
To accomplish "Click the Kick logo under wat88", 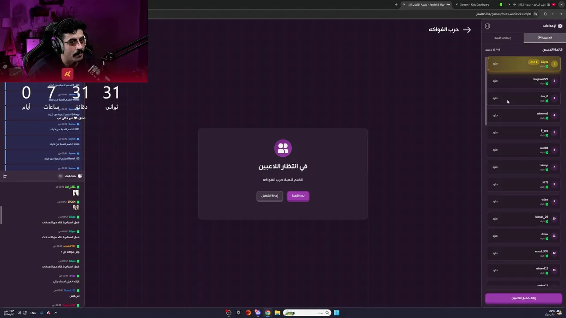I will coord(547,152).
